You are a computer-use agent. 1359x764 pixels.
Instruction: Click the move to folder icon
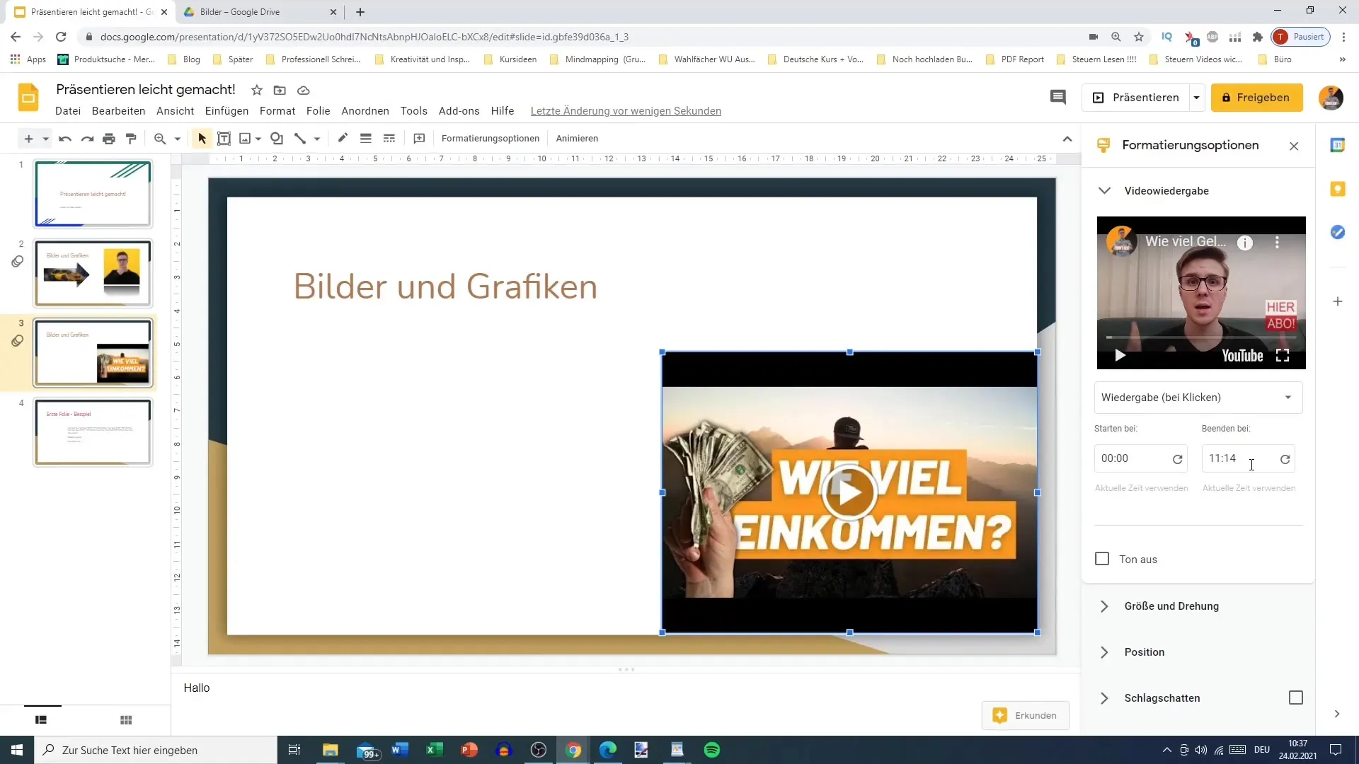click(280, 91)
